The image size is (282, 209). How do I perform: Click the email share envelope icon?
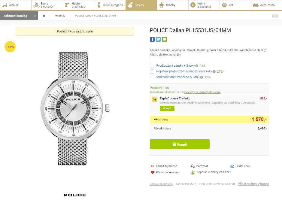pyautogui.click(x=164, y=39)
